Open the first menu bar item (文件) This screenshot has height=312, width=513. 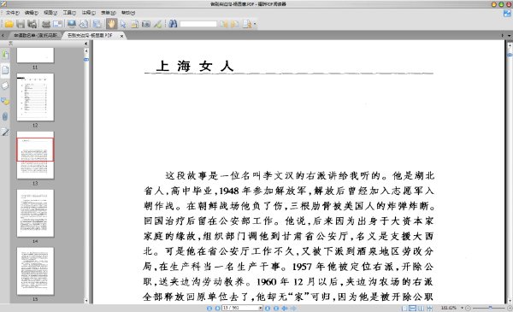13,13
